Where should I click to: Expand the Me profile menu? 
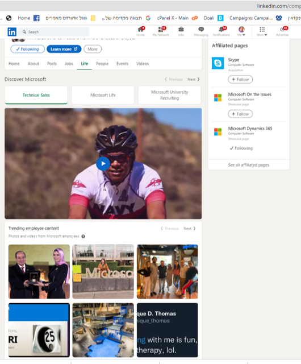click(x=241, y=31)
